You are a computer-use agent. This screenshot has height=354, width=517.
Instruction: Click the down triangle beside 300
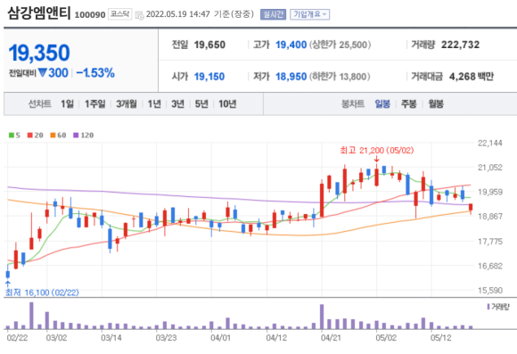coord(42,72)
